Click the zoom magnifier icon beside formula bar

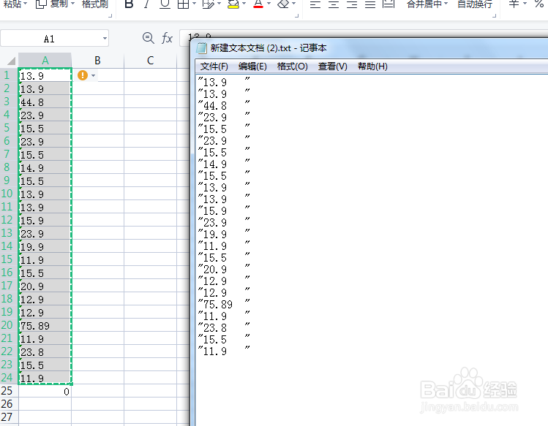pyautogui.click(x=149, y=38)
